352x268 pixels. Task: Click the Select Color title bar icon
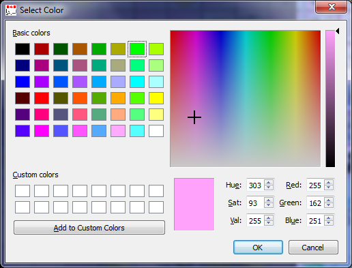(11, 10)
